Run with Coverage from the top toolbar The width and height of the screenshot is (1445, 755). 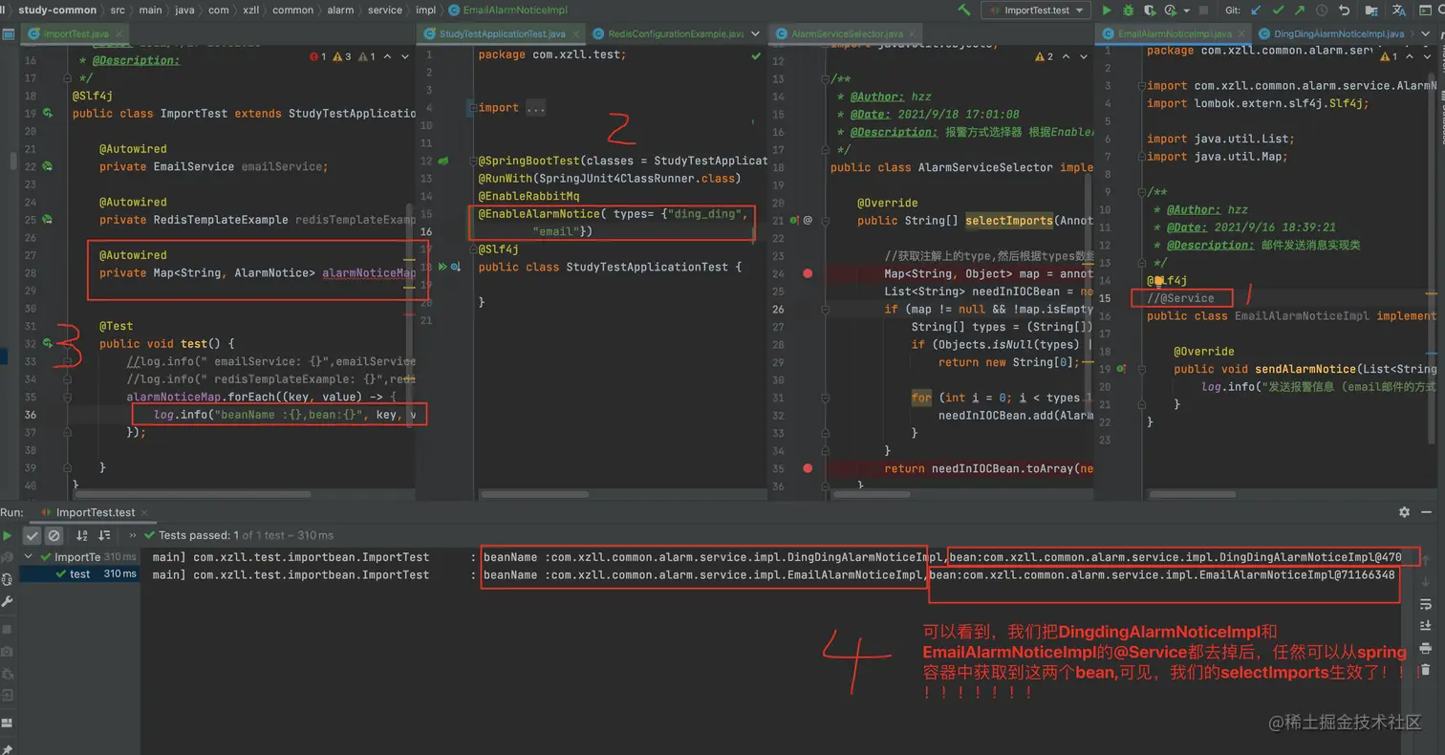tap(1150, 10)
